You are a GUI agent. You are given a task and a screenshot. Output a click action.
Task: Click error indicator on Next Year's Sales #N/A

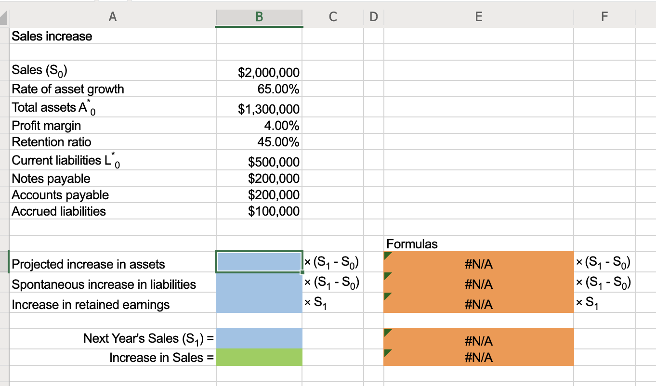coord(386,333)
